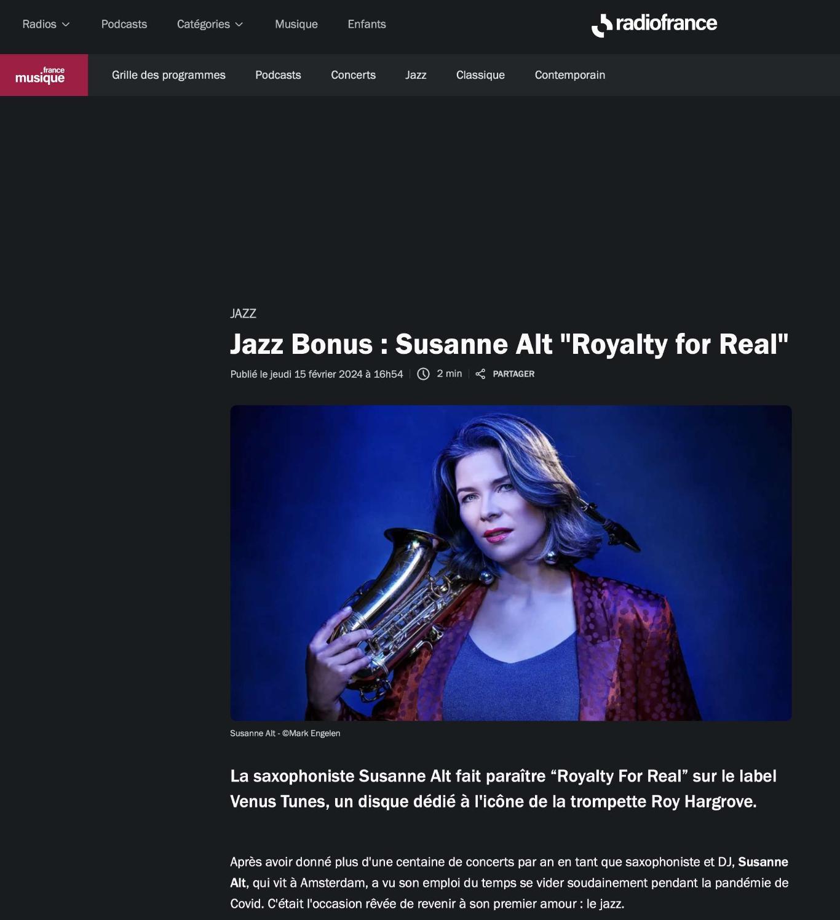Open Podcasts in the top navigation

click(x=124, y=24)
